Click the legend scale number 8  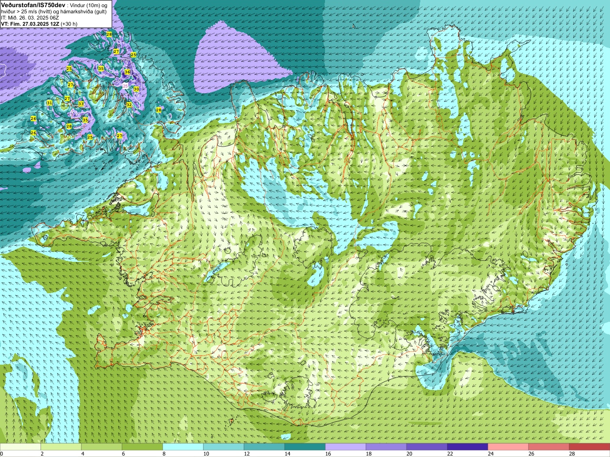click(163, 454)
